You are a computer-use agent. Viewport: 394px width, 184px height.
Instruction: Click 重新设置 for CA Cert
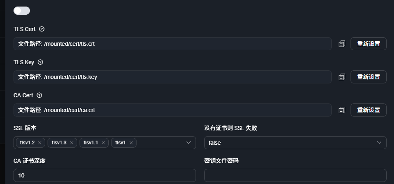coord(368,110)
